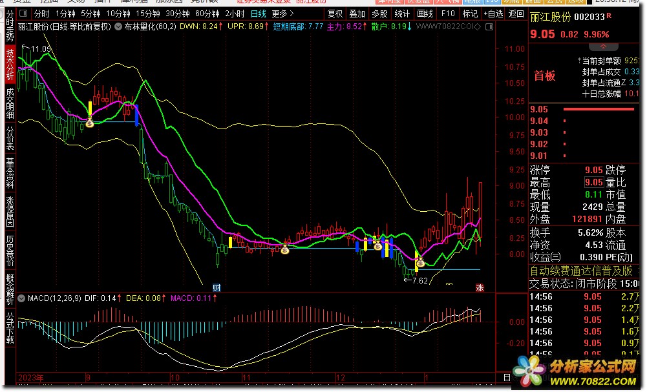Select the 日线 timeframe tab
This screenshot has width=647, height=392.
coord(258,14)
